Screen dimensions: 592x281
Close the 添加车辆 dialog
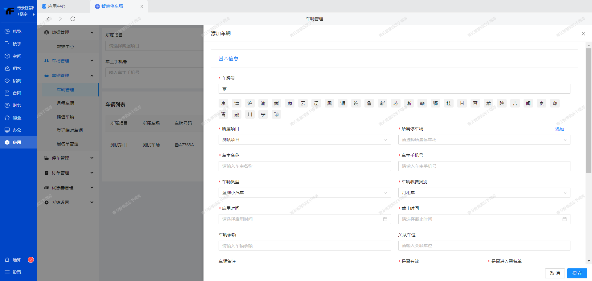point(583,34)
